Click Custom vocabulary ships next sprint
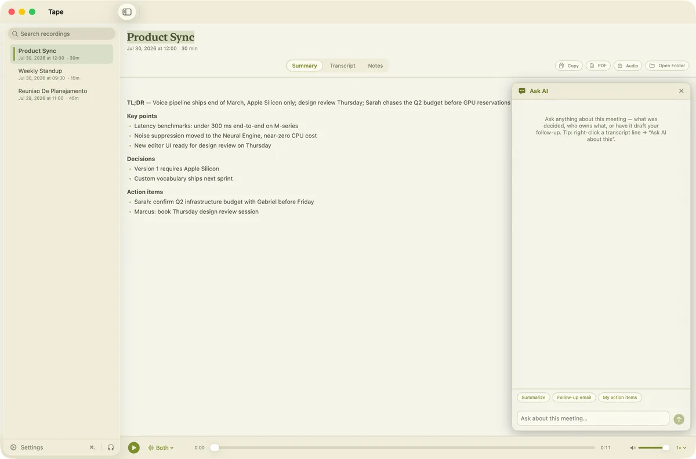The width and height of the screenshot is (696, 459). pyautogui.click(x=183, y=178)
